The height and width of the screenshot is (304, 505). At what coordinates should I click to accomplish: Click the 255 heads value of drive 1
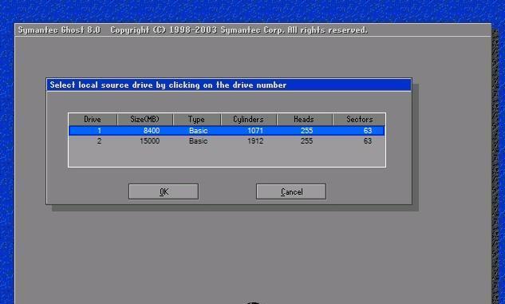(306, 131)
